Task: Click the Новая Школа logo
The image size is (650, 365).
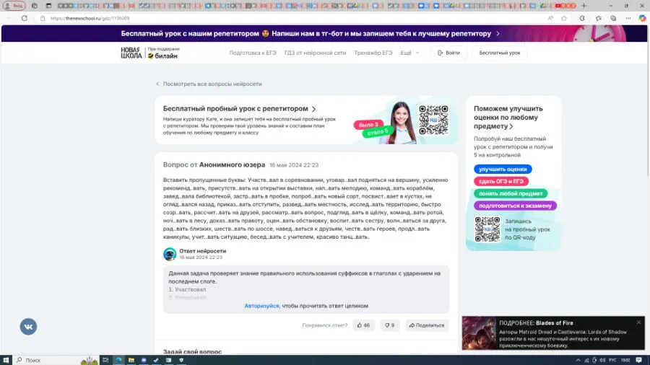Action: [131, 53]
